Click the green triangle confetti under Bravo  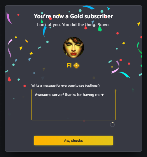pos(100,29)
